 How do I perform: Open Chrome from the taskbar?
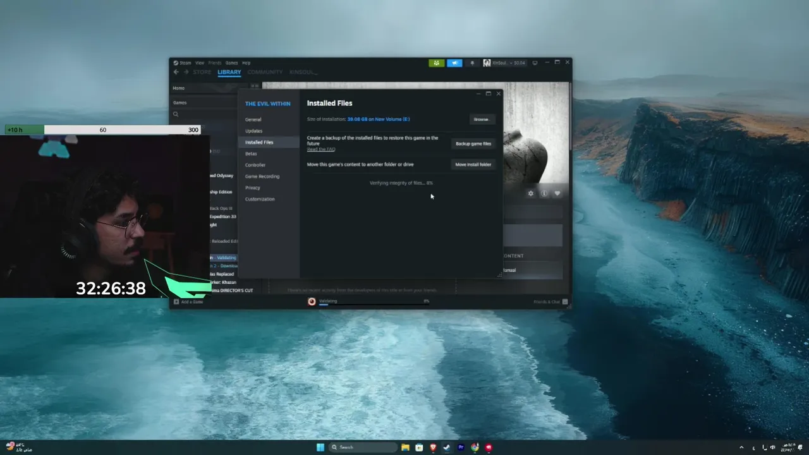click(x=475, y=447)
